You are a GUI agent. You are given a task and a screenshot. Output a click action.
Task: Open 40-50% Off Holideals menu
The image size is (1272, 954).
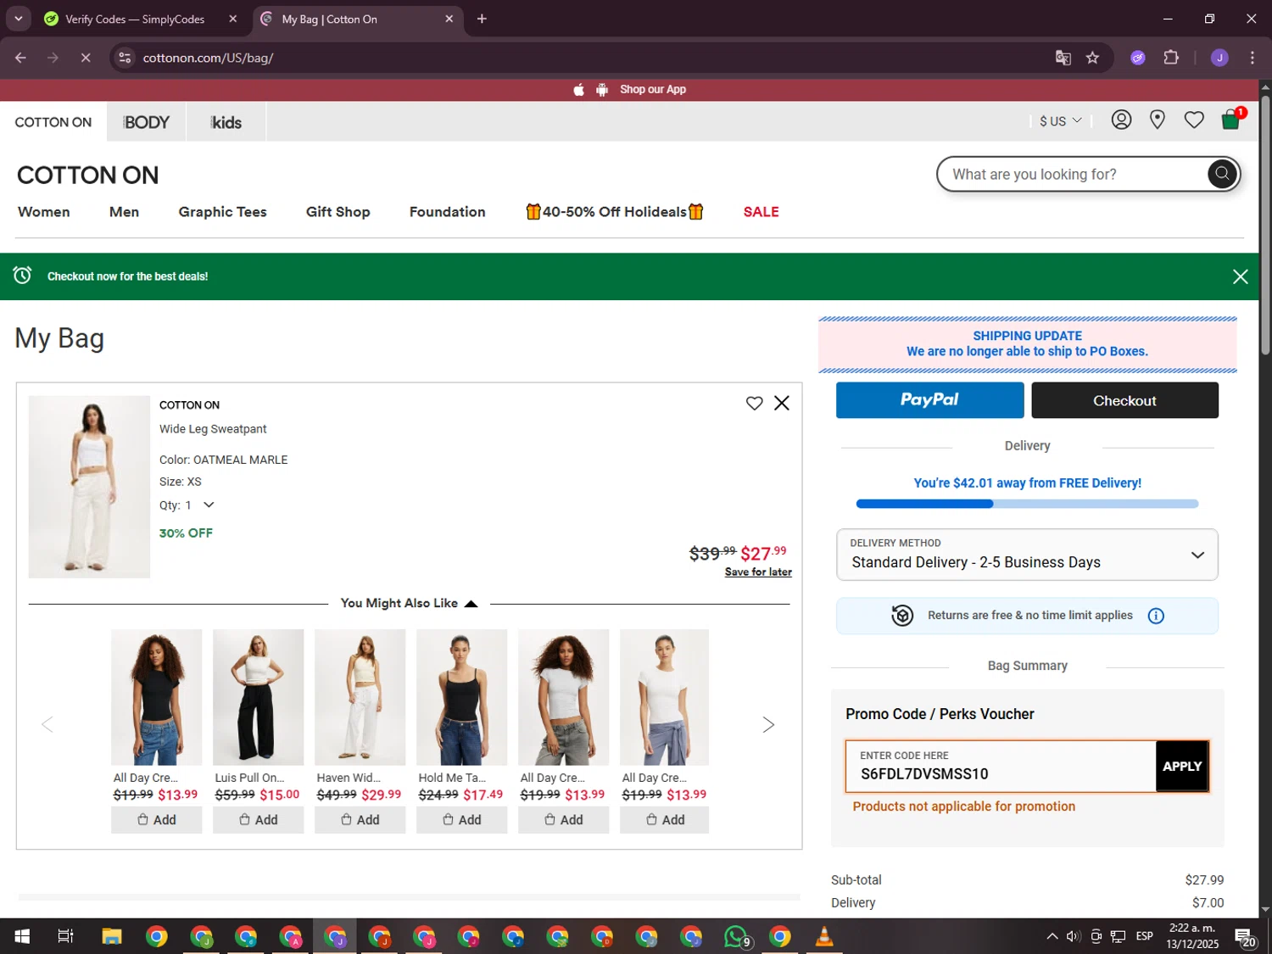coord(615,212)
